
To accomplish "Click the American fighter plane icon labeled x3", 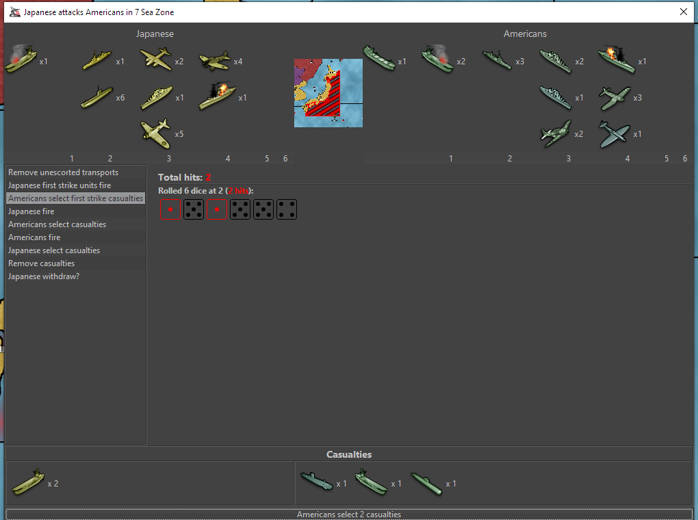I will point(615,97).
